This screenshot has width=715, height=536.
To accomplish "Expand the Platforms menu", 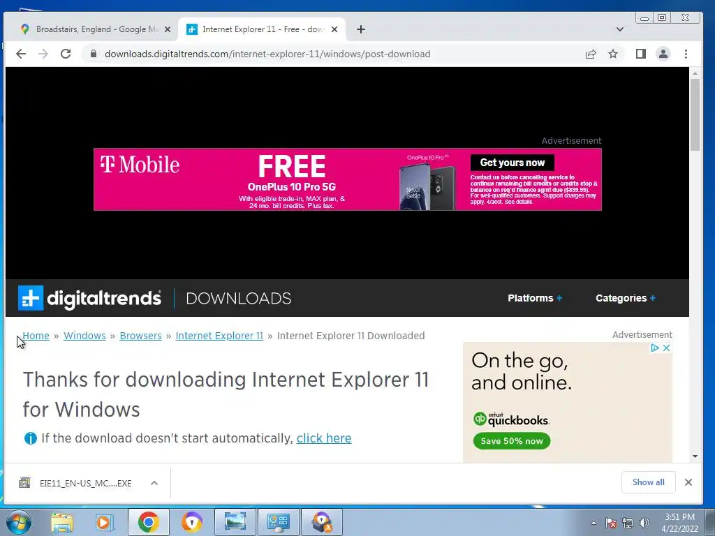I will tap(535, 298).
